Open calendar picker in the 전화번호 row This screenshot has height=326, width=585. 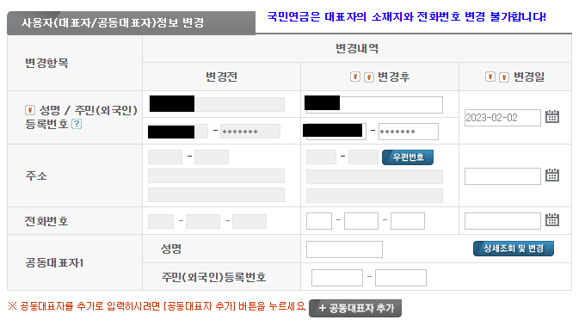coord(552,220)
